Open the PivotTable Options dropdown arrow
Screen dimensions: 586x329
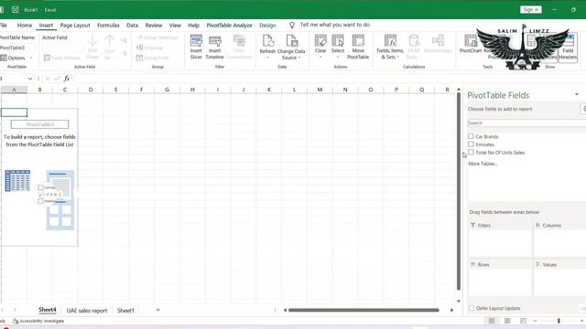point(31,58)
